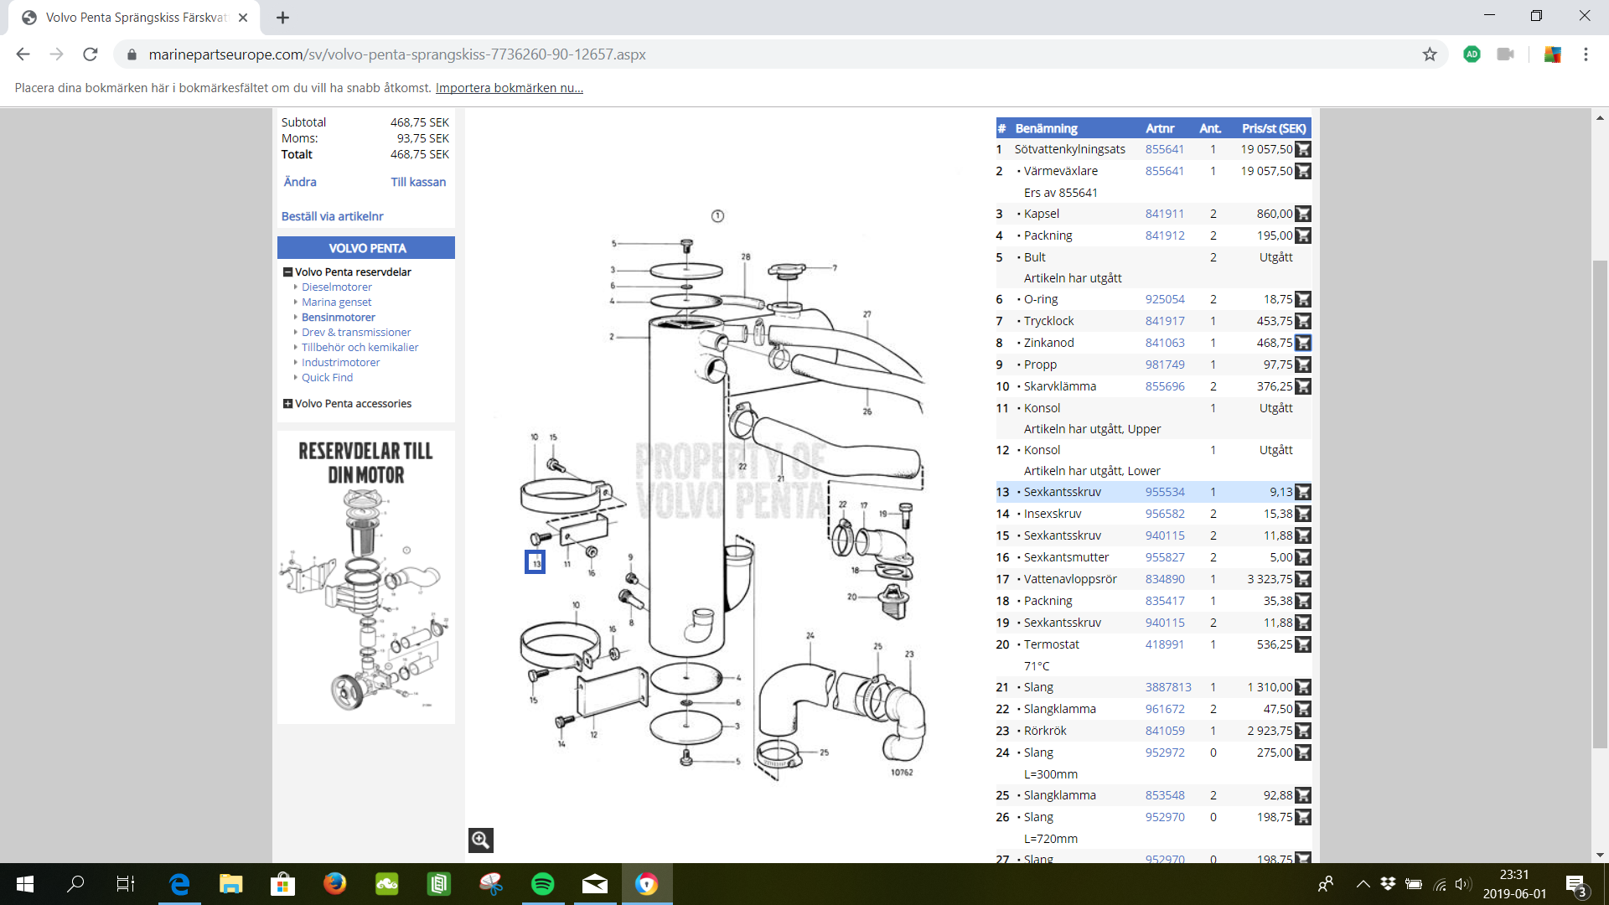Open a new browser tab
The width and height of the screenshot is (1609, 905).
point(282,18)
